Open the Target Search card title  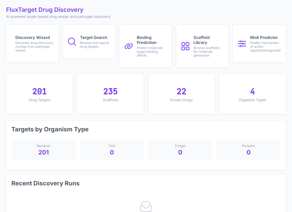pyautogui.click(x=94, y=37)
